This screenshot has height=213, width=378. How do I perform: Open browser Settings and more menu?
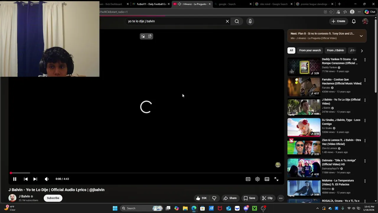click(x=359, y=12)
